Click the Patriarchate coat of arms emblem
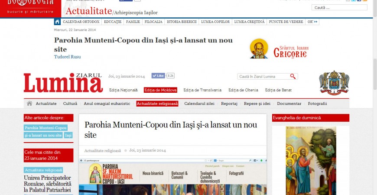 pos(334,82)
